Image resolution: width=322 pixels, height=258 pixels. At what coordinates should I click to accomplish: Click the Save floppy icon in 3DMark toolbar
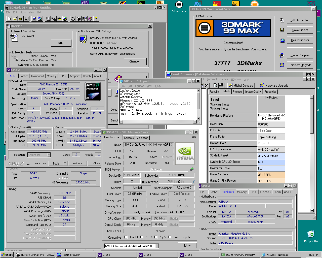click(26, 19)
